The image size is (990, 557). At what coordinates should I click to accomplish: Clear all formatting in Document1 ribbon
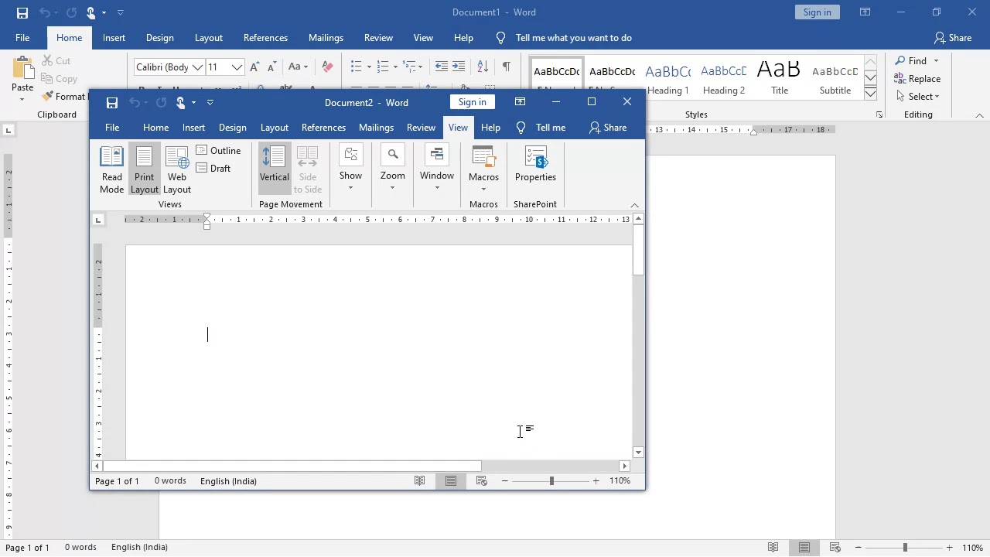(327, 67)
